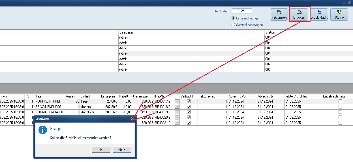The width and height of the screenshot is (353, 162).
Task: Click the Station column header
Action: pos(309,32)
